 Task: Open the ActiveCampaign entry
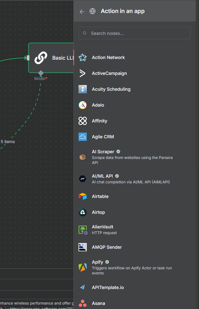134,73
